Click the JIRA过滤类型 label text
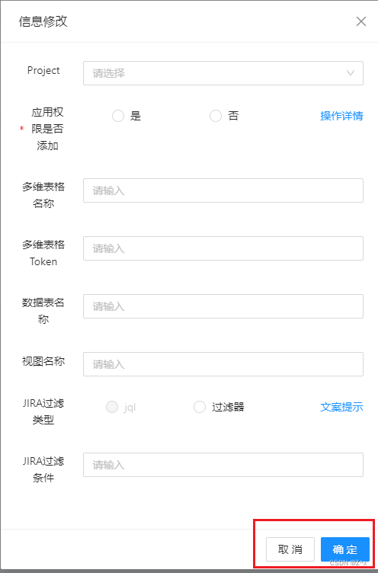The image size is (378, 573). coord(43,411)
